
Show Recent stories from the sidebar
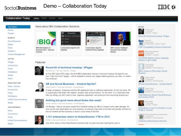tap(10, 30)
